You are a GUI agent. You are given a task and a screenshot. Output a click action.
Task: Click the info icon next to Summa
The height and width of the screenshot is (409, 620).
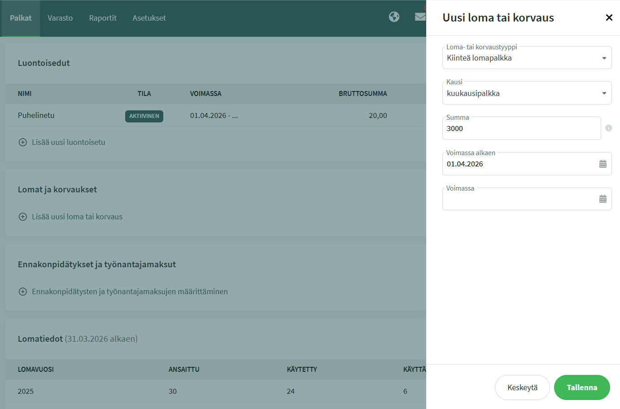[608, 128]
